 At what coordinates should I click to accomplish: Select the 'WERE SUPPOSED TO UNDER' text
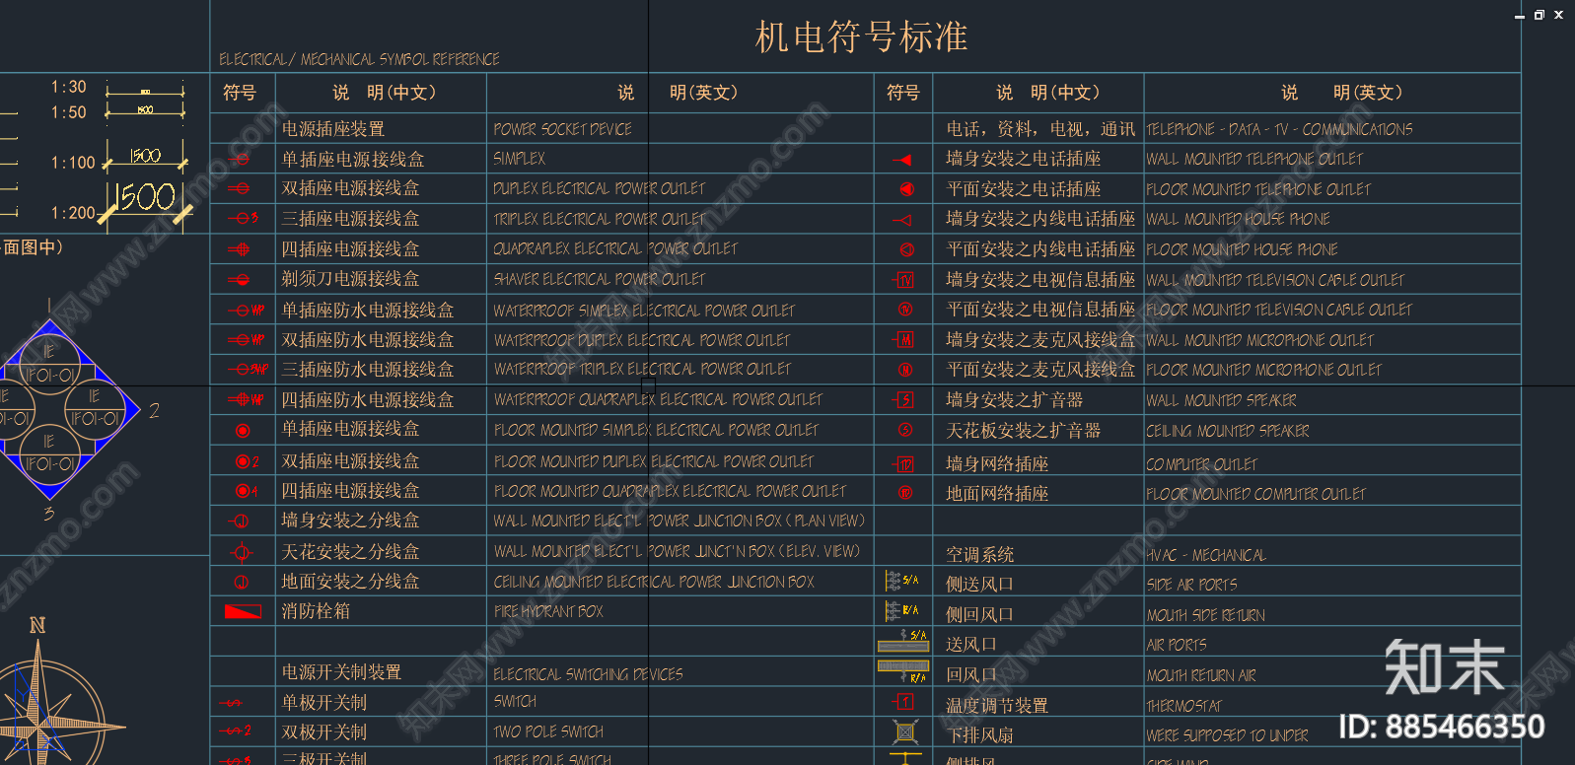tap(1227, 735)
